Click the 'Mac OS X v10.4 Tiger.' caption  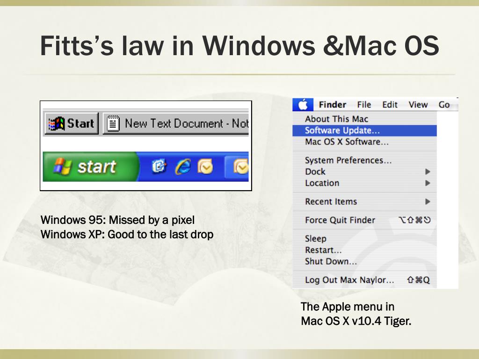356,321
